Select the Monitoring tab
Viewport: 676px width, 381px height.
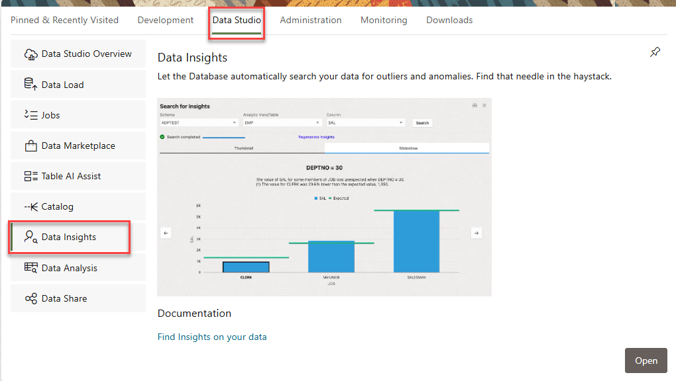pyautogui.click(x=383, y=20)
